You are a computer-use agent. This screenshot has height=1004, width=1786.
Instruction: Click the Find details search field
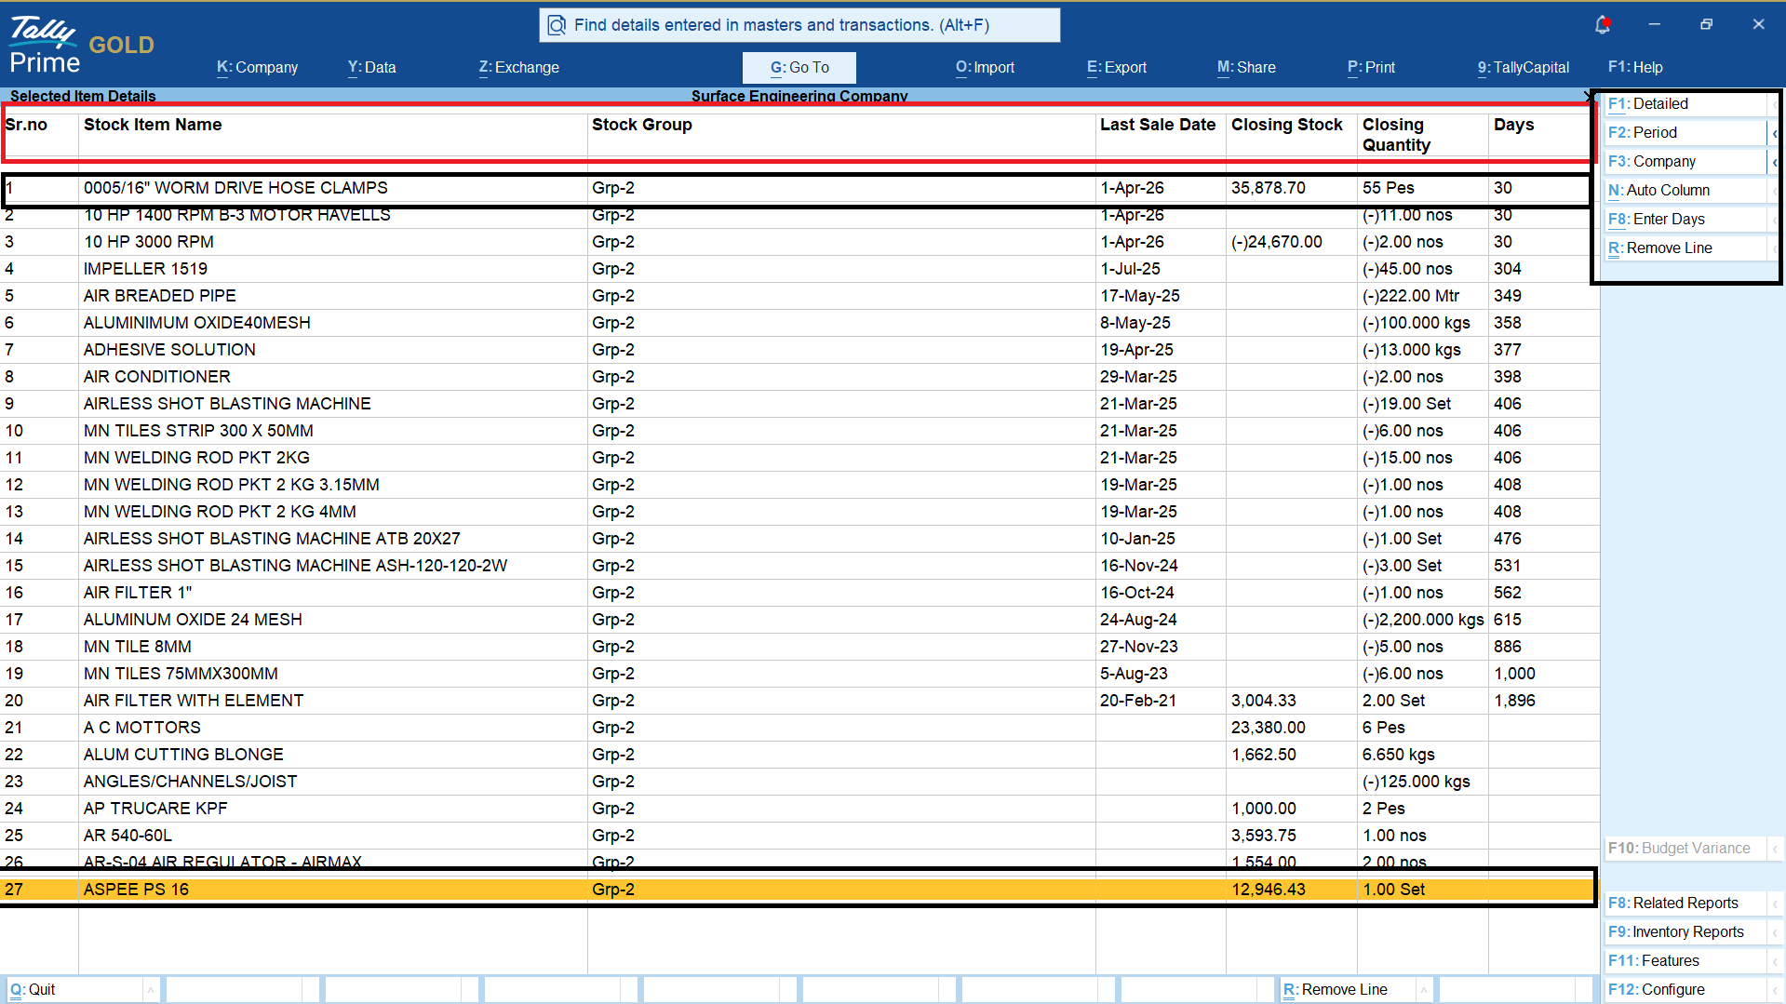click(799, 25)
